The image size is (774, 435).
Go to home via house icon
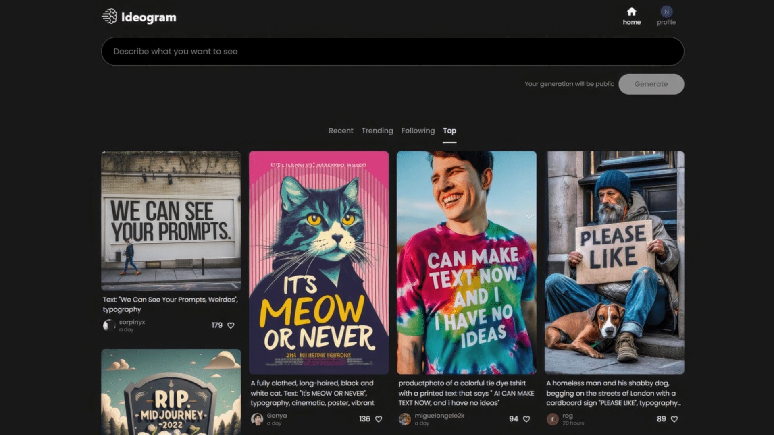click(x=631, y=12)
